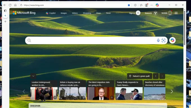Open the Copilot icon in browser toolbar
191x108 pixels.
tap(157, 5)
